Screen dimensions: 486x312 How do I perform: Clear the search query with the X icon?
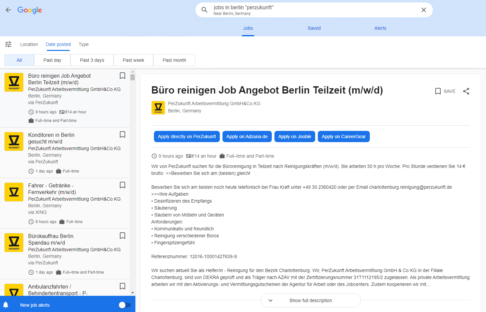click(x=424, y=10)
